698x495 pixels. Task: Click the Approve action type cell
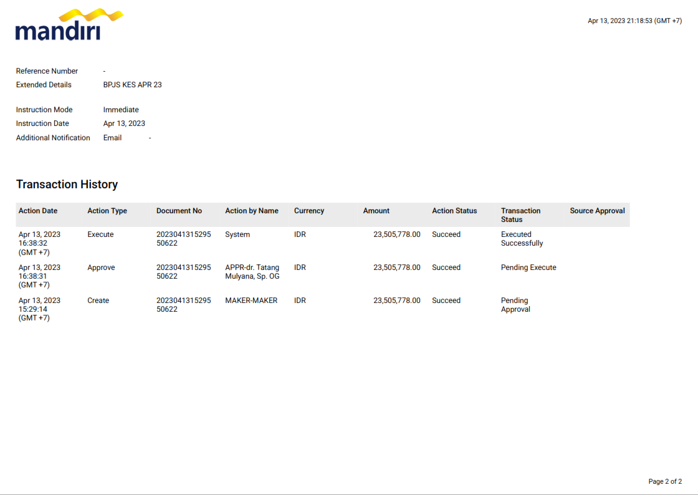(x=101, y=267)
